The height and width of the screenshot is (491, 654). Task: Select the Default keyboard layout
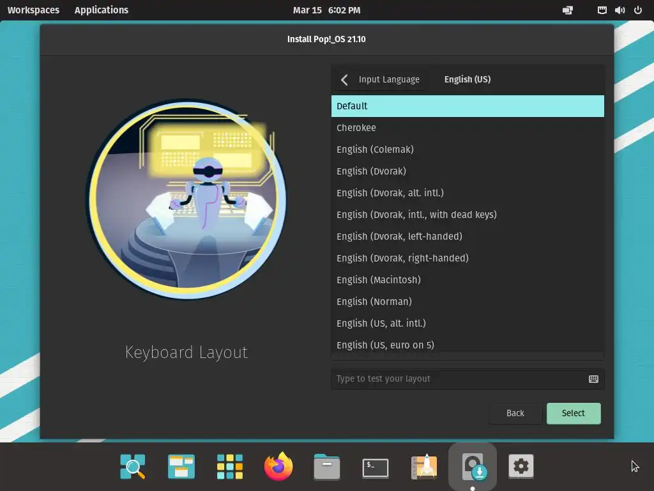coord(468,106)
